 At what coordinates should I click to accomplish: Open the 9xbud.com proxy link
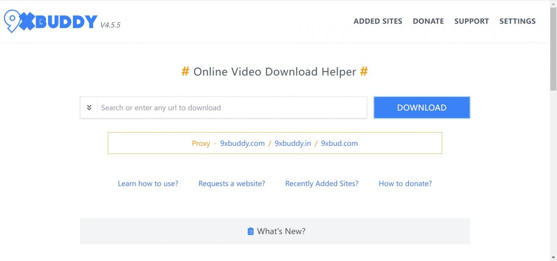point(339,143)
